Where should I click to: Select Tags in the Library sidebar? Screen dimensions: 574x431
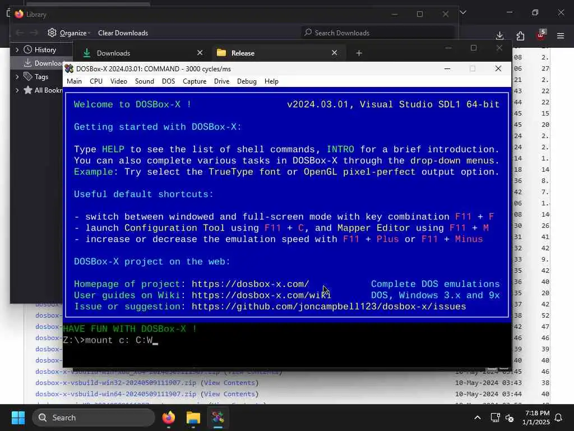[x=41, y=76]
